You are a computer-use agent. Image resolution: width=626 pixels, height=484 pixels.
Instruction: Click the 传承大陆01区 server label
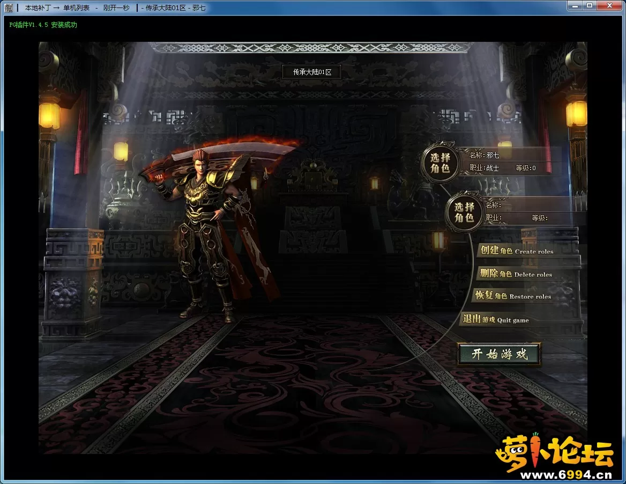tap(312, 72)
